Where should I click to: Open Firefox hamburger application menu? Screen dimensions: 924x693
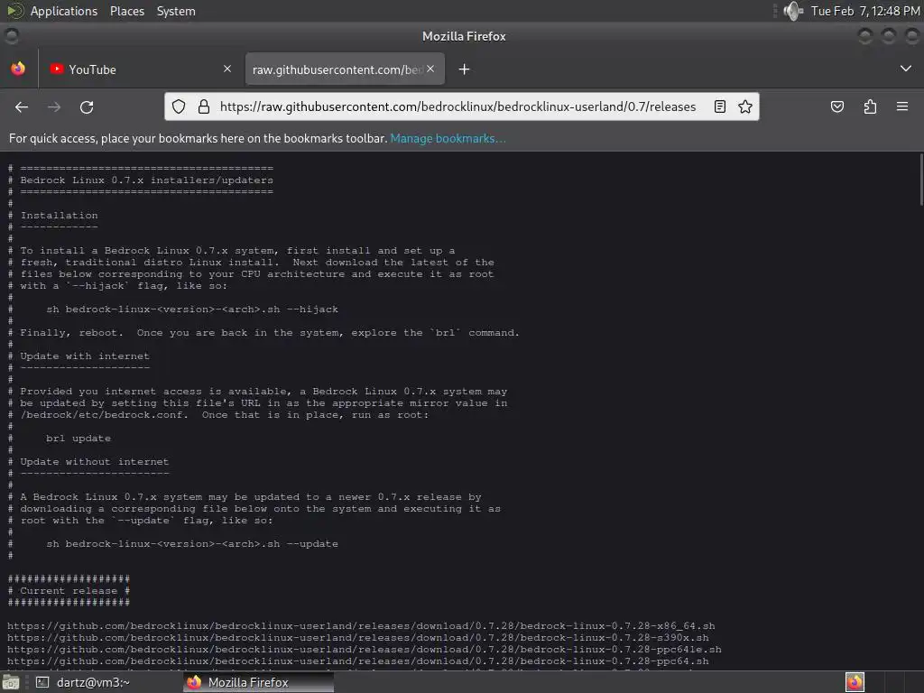pos(902,106)
